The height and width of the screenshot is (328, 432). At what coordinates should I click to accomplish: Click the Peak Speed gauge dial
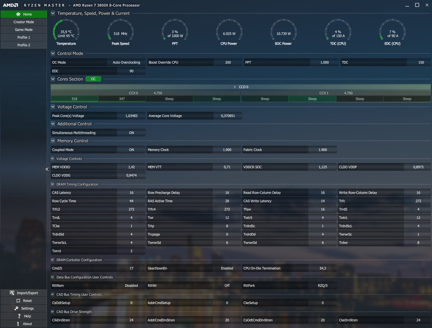pyautogui.click(x=120, y=30)
